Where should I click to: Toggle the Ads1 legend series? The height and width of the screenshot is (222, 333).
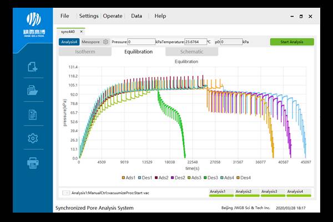[x=129, y=177]
